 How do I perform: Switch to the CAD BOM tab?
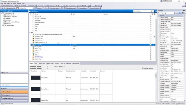(62, 64)
